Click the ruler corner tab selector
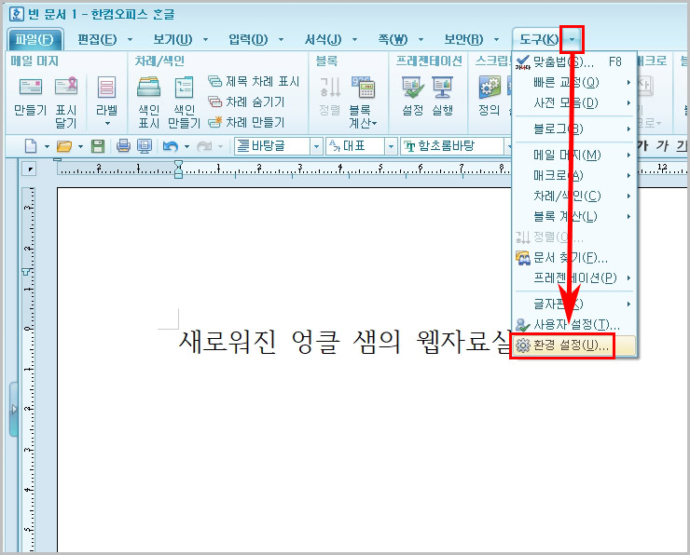Screen dimensions: 690x555 tap(30, 169)
